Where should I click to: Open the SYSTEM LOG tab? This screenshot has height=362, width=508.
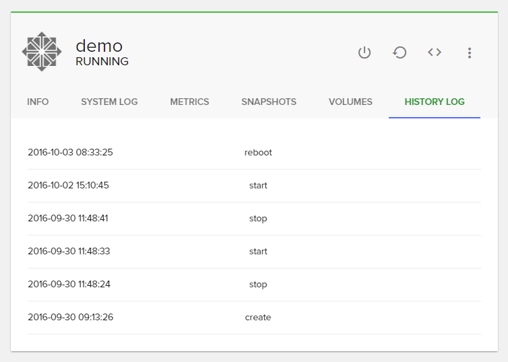pos(109,102)
